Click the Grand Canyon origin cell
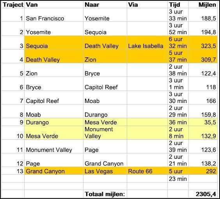This screenshot has width=220, height=199. point(54,171)
